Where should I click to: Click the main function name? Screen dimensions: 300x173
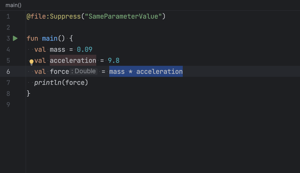[x=50, y=38]
